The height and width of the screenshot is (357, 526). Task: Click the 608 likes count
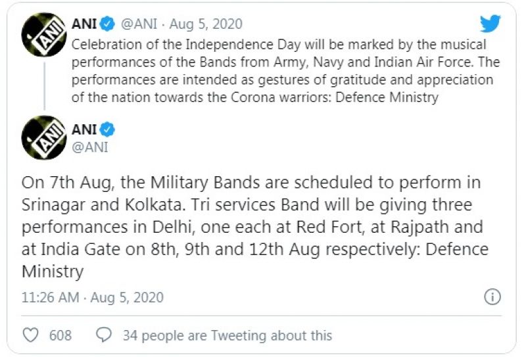[x=60, y=335]
